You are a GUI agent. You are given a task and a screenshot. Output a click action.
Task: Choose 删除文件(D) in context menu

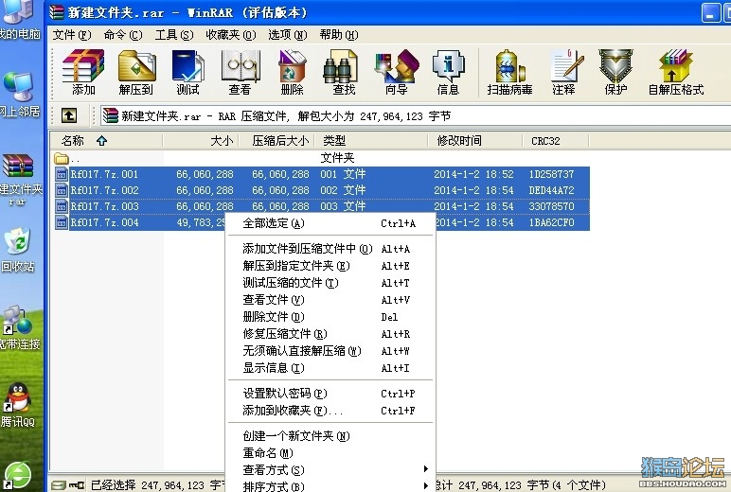330,317
